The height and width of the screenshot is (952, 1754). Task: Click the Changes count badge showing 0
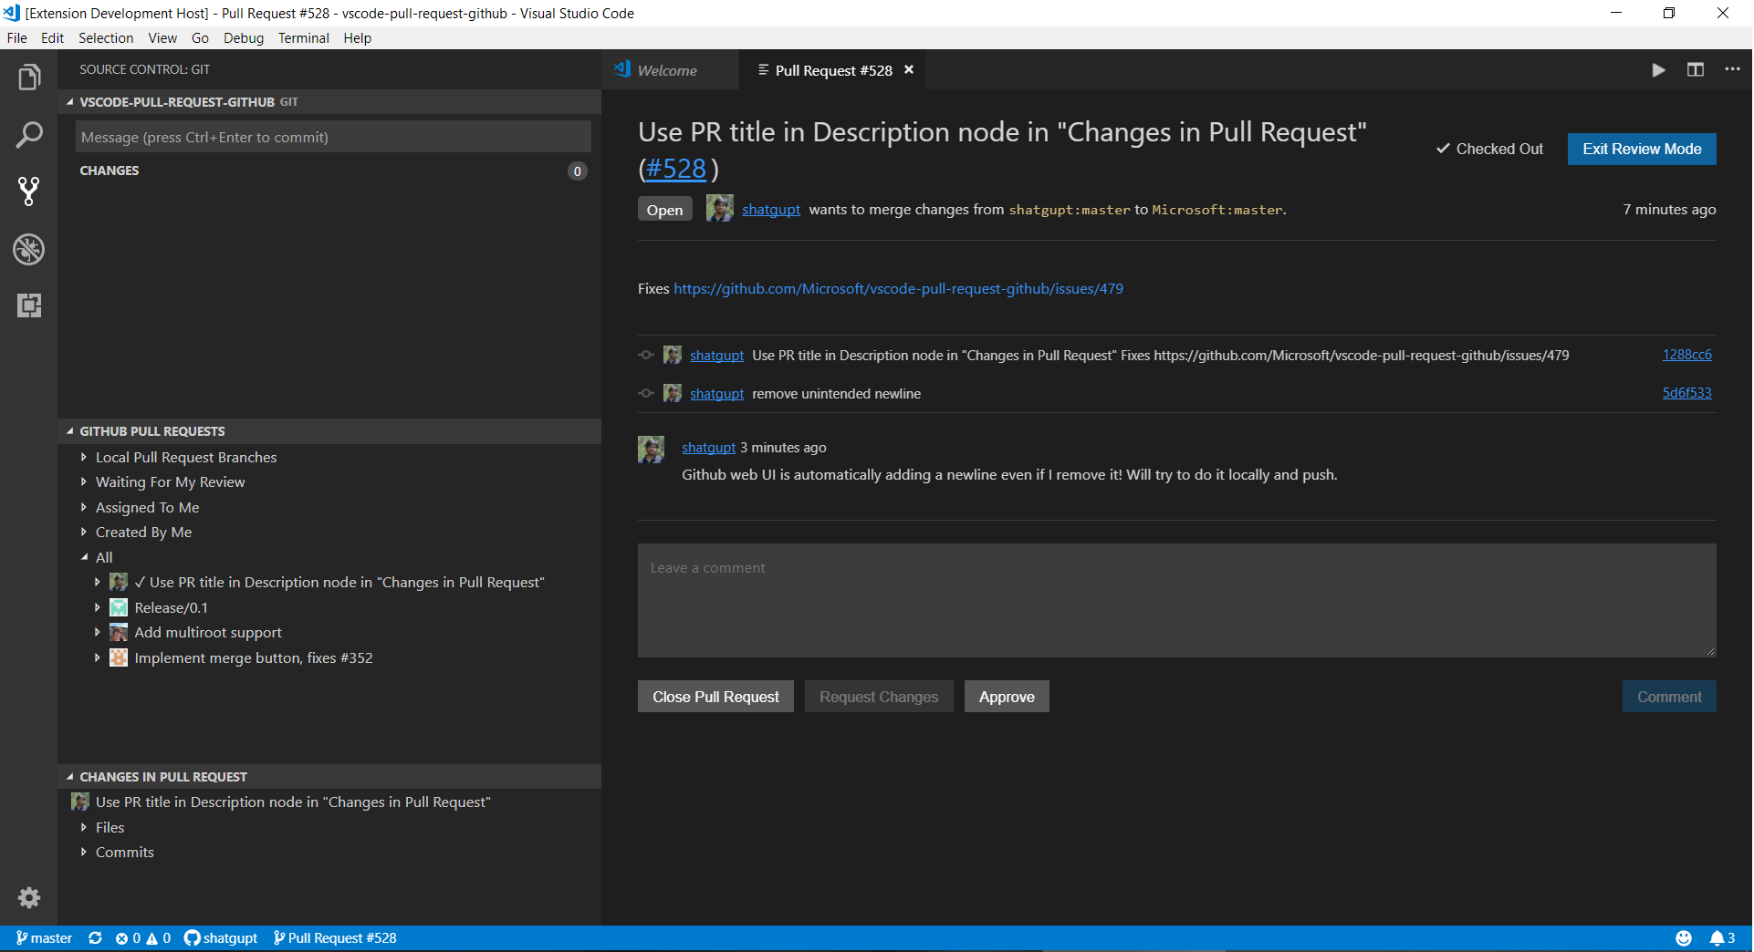(577, 171)
